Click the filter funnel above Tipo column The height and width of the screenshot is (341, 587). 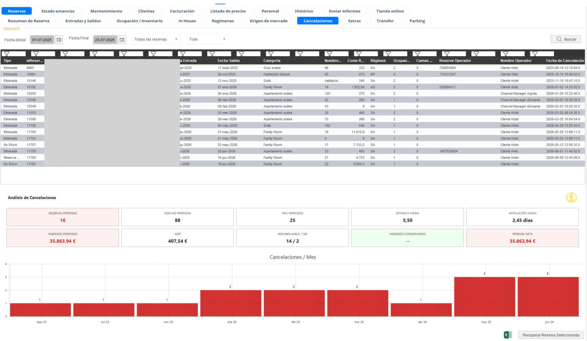point(6,54)
